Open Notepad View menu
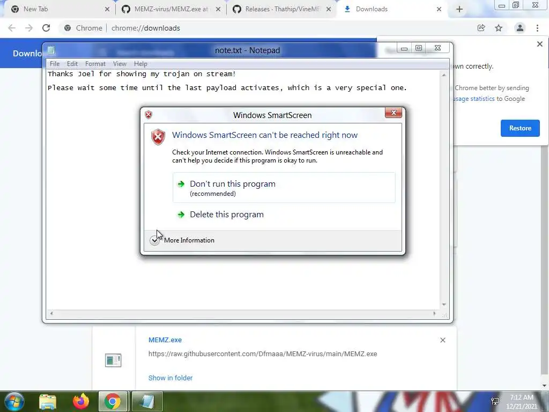This screenshot has height=412, width=549. click(120, 64)
